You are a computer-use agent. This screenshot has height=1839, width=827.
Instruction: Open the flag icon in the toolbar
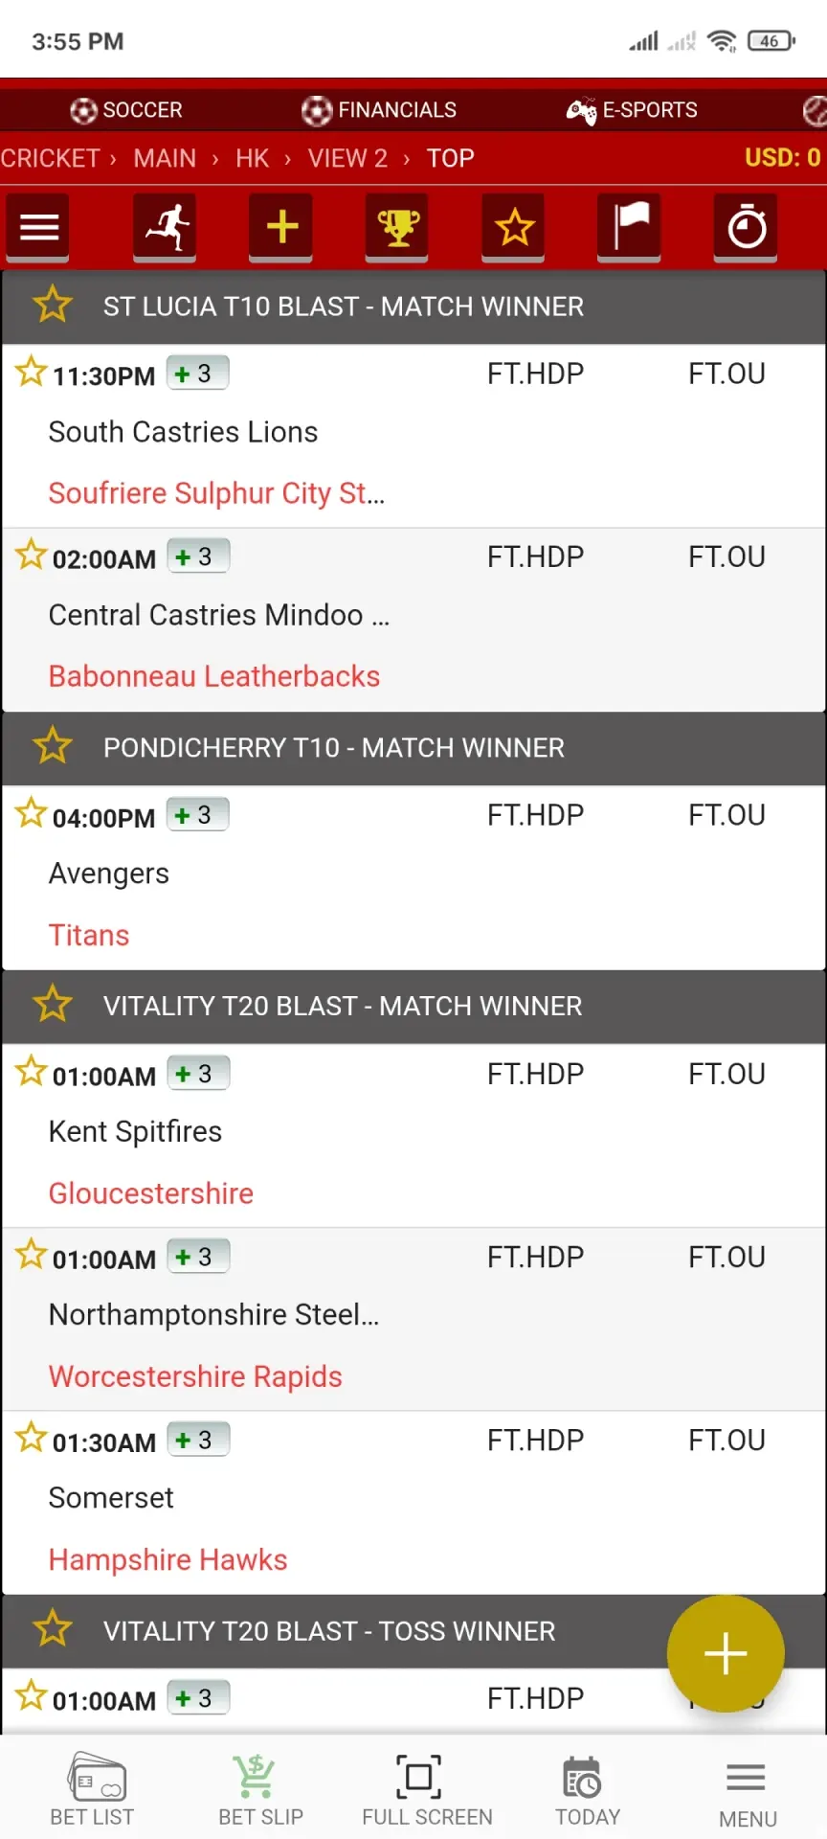pos(629,228)
